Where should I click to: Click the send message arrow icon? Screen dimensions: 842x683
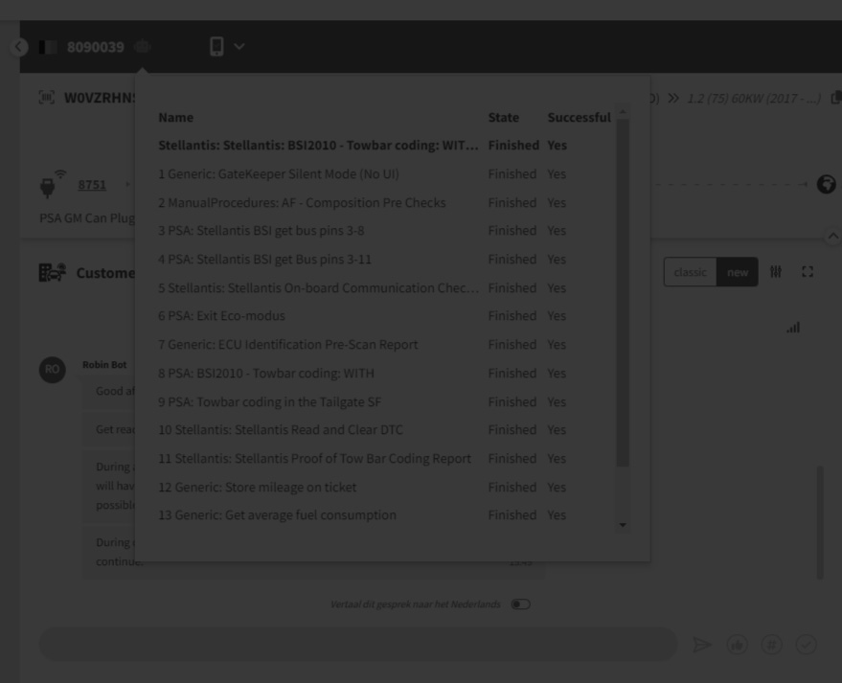pyautogui.click(x=702, y=645)
